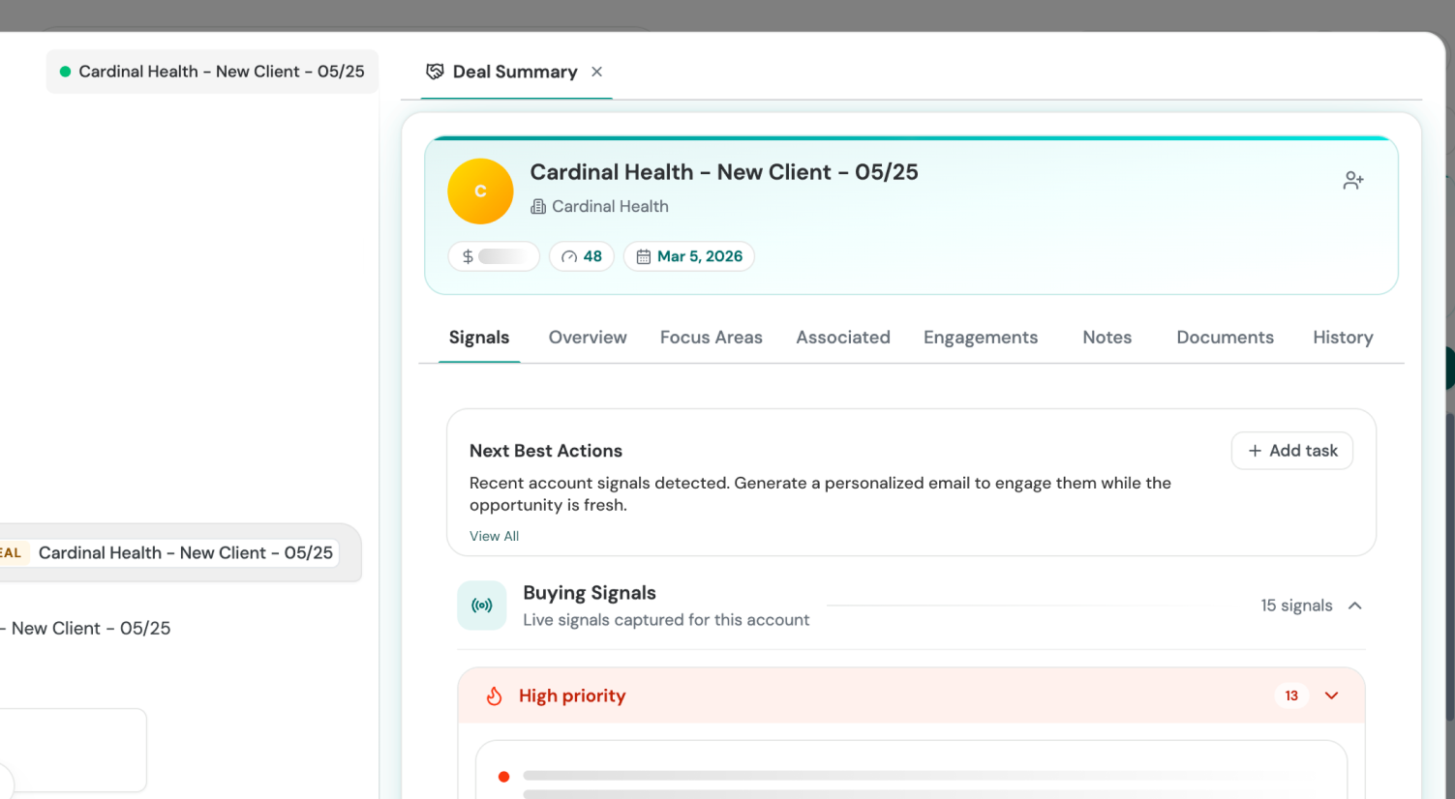1455x799 pixels.
Task: Click the Deal Summary handshake icon
Action: pyautogui.click(x=435, y=72)
